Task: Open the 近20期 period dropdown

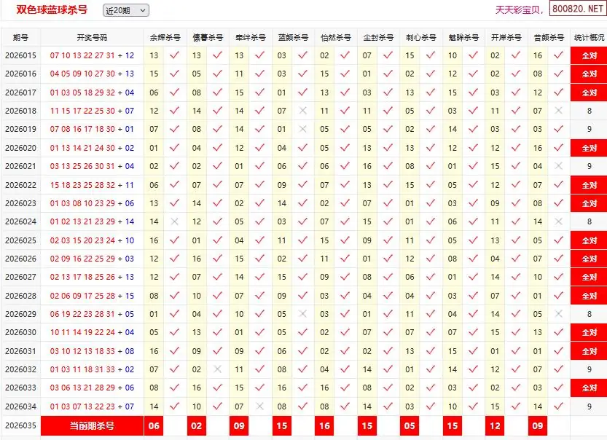Action: [125, 10]
